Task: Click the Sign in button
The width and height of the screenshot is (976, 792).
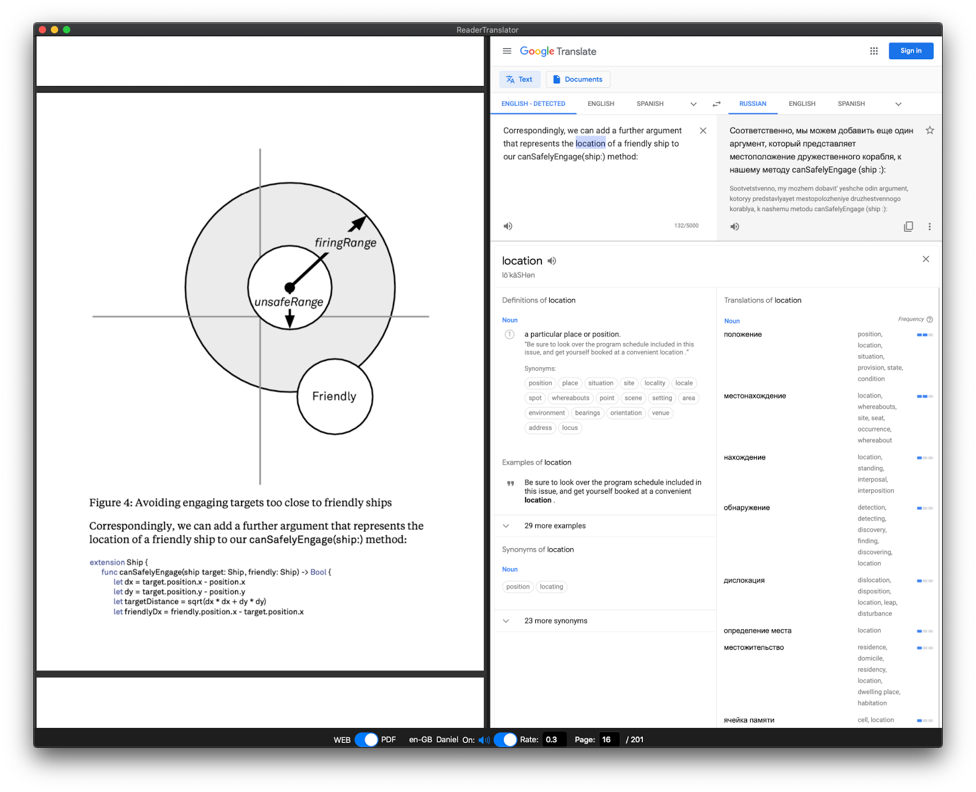Action: point(911,51)
